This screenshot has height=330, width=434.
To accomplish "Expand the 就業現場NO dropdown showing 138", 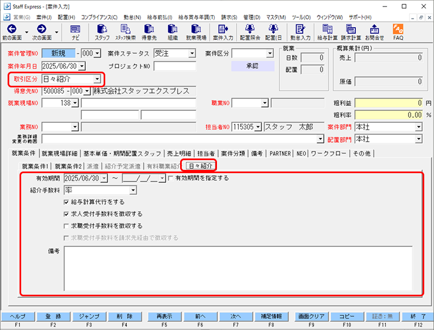I will point(75,103).
